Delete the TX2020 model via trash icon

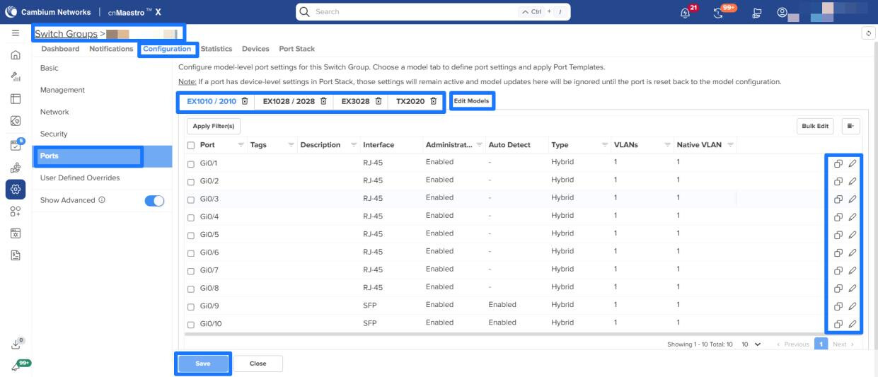click(432, 101)
